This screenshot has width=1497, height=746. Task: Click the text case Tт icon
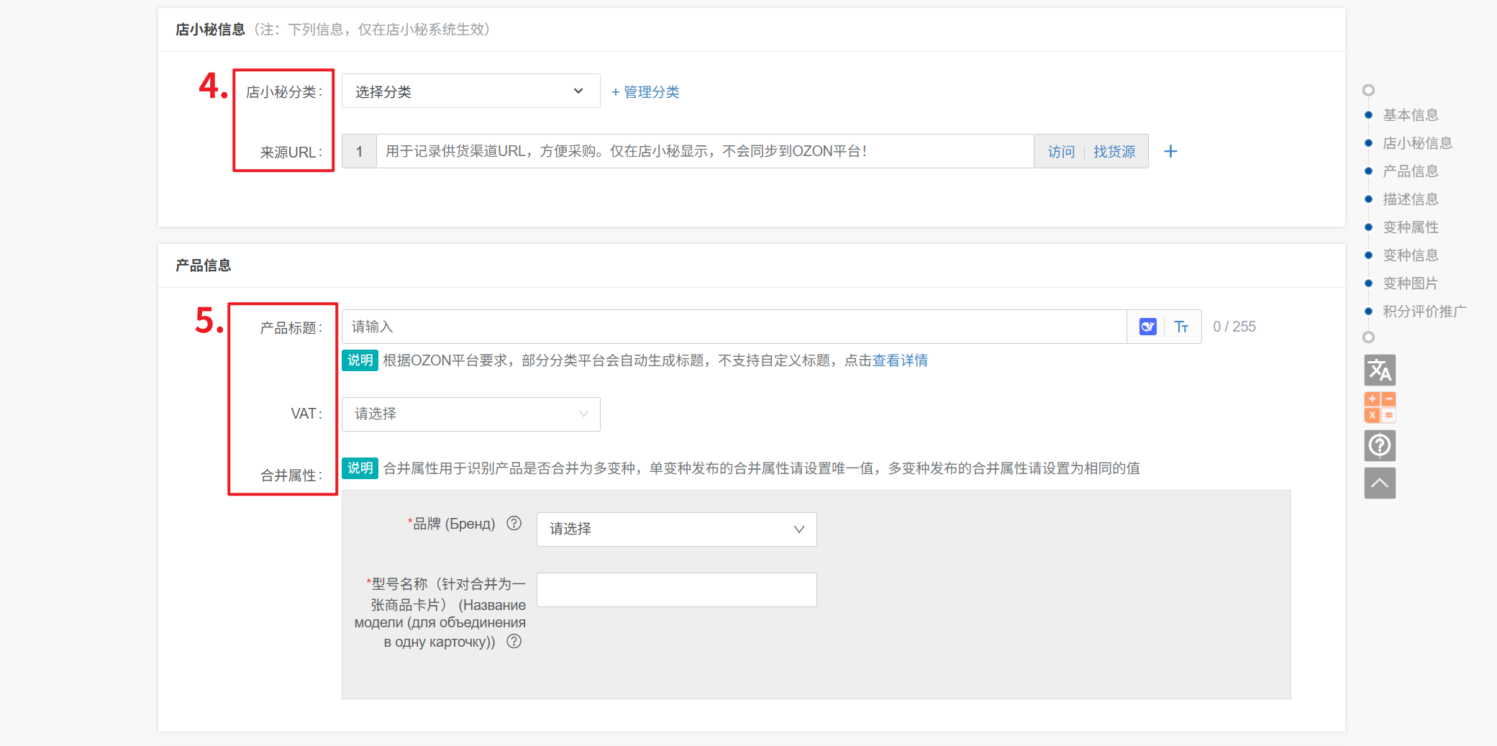tap(1181, 327)
